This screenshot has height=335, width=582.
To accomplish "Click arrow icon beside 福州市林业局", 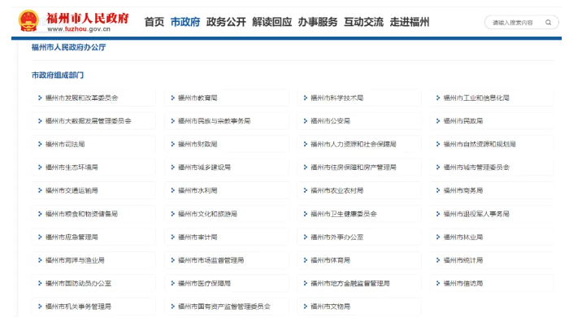I will click(438, 237).
